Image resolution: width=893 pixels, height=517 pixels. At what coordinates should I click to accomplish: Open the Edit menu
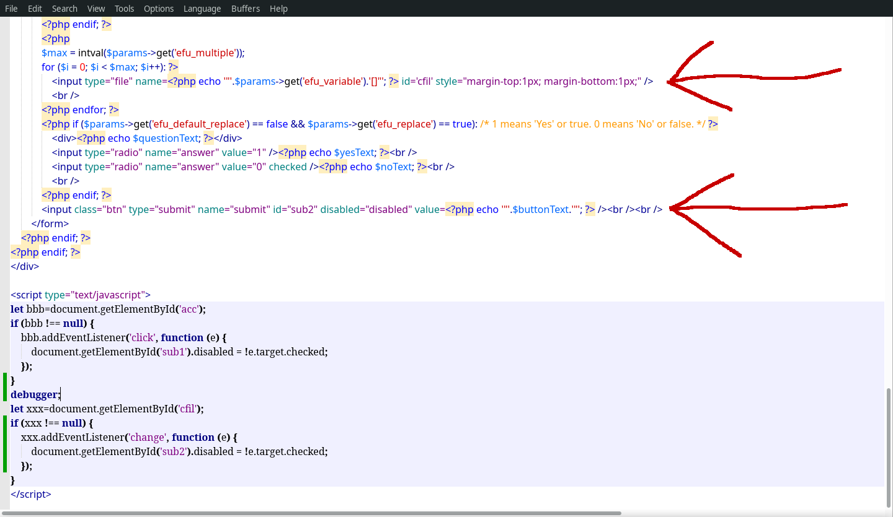(35, 8)
